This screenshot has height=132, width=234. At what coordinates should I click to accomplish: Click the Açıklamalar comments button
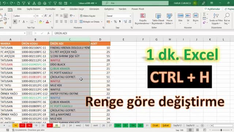pos(212,9)
